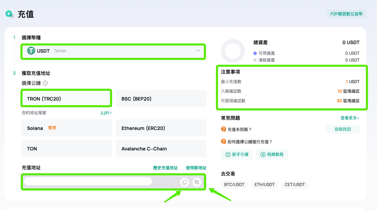377x211 pixels.
Task: Click the teal deposit logo beside 充值 title
Action: (10, 14)
